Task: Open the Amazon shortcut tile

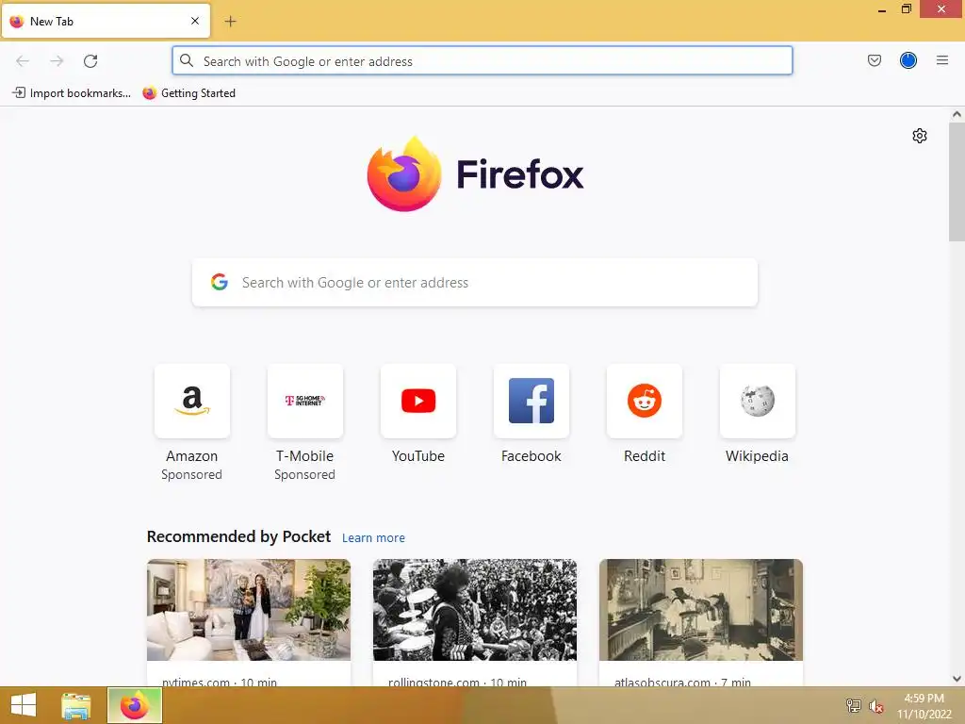Action: pos(192,401)
